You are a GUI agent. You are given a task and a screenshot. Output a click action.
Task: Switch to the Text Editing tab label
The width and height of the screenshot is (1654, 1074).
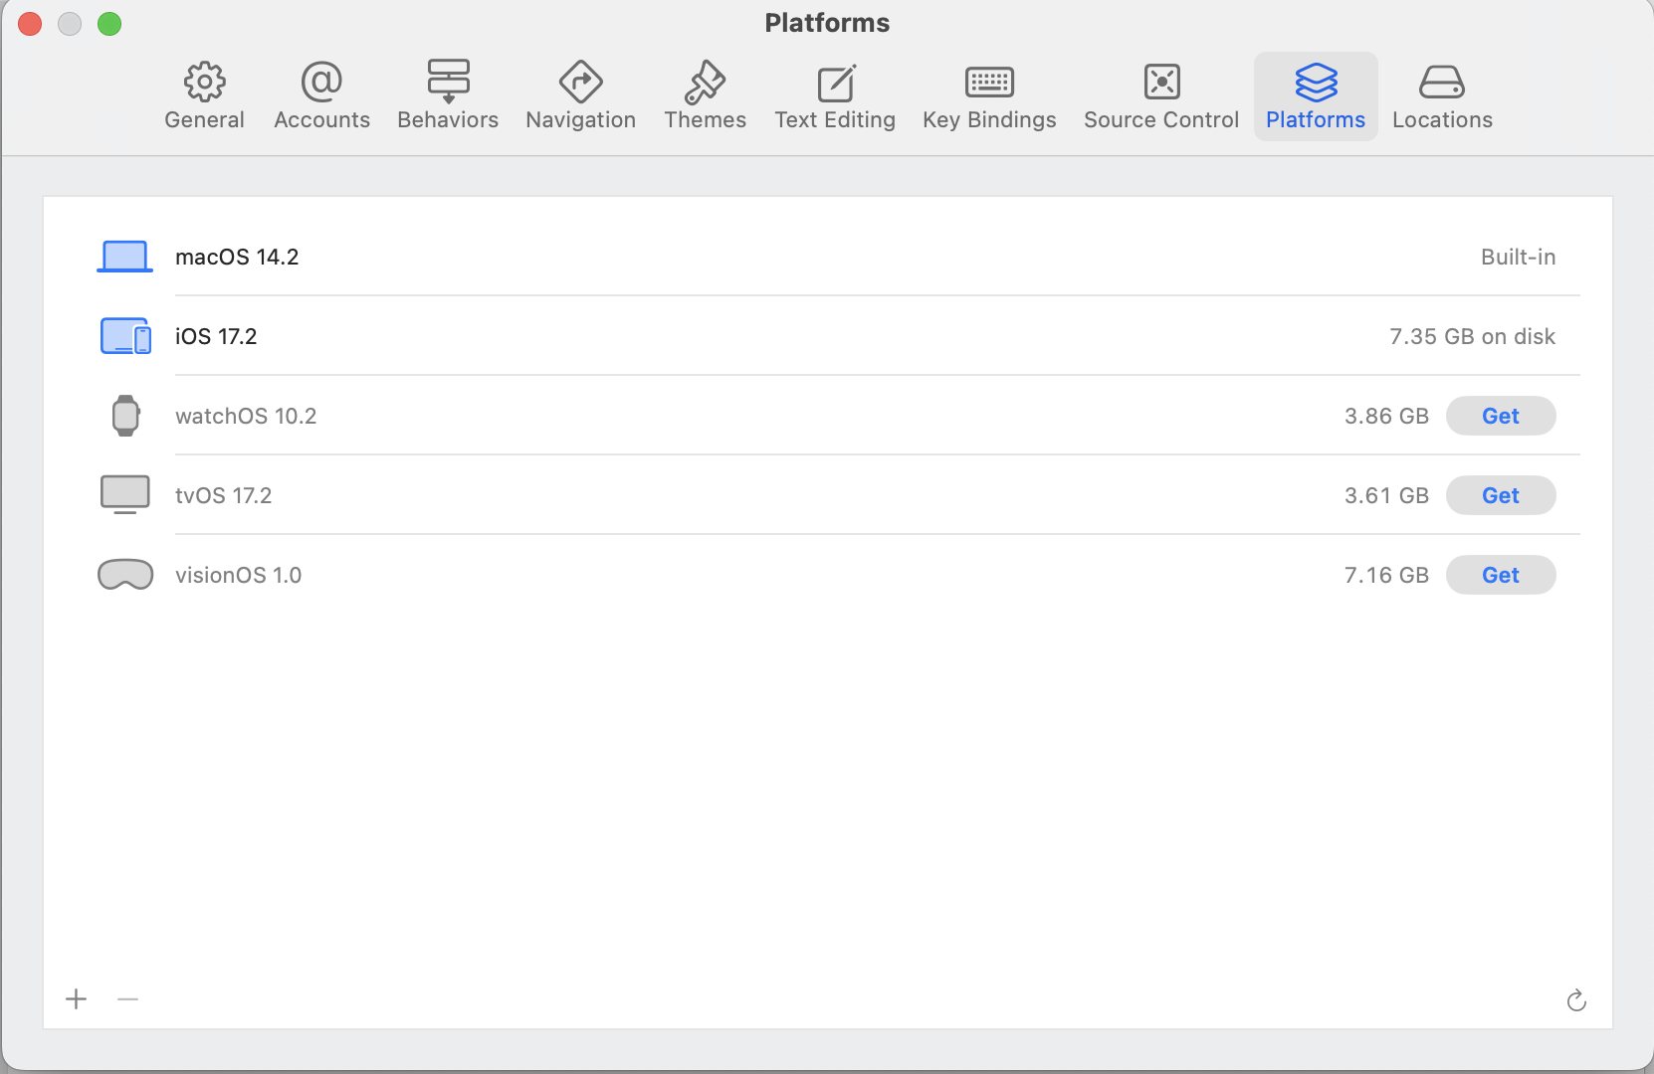835,119
